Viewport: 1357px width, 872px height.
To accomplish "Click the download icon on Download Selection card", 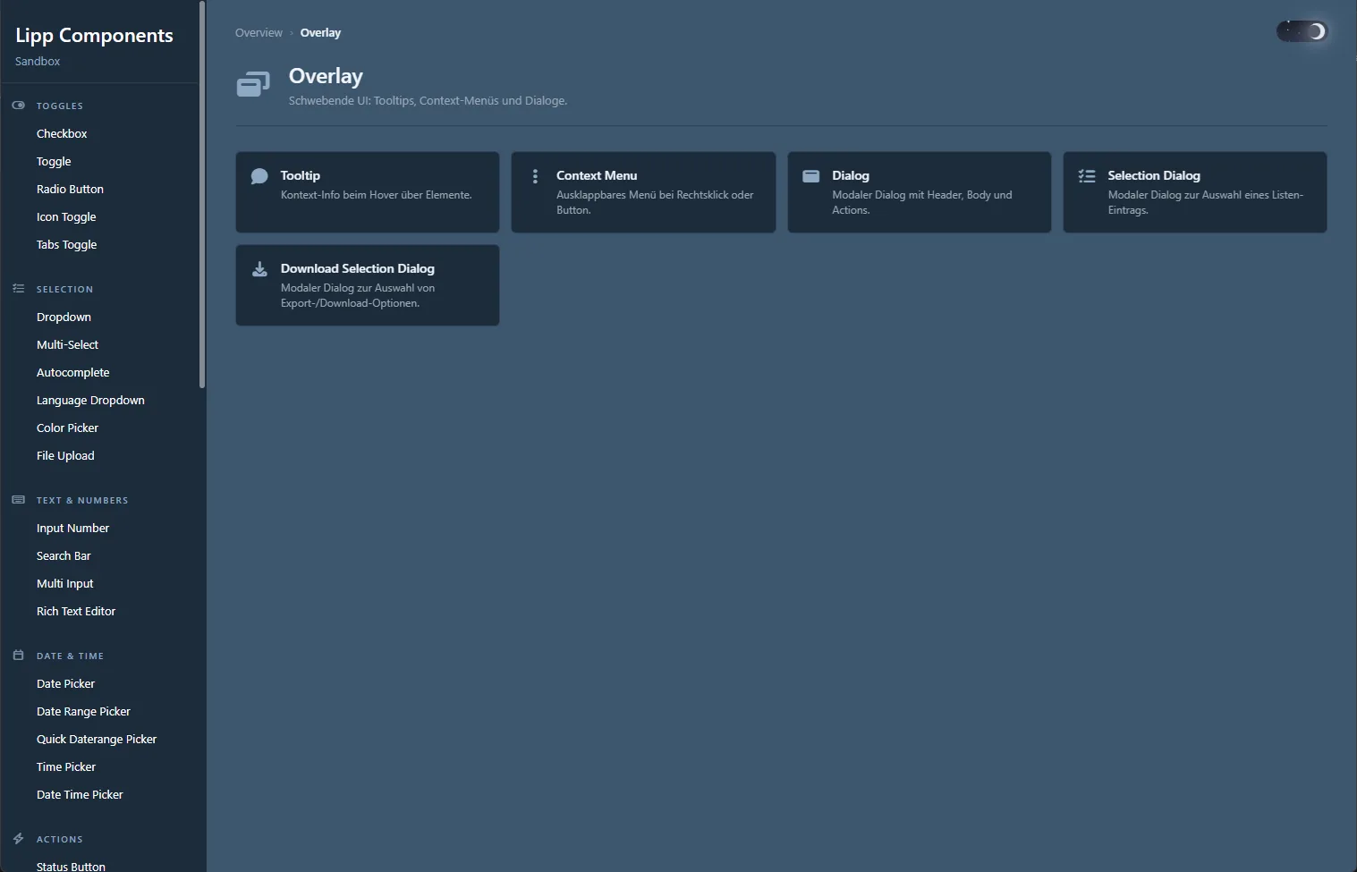I will pos(259,269).
